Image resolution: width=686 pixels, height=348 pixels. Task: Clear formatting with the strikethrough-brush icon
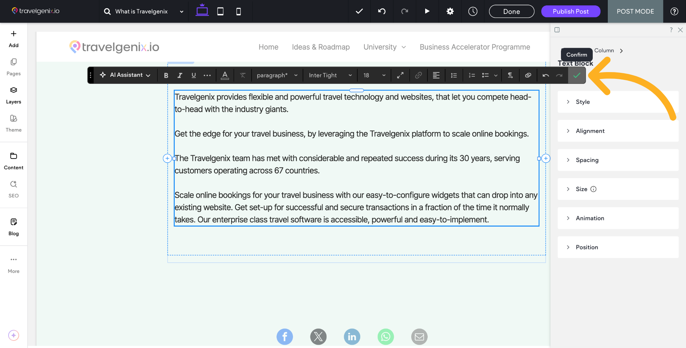243,75
